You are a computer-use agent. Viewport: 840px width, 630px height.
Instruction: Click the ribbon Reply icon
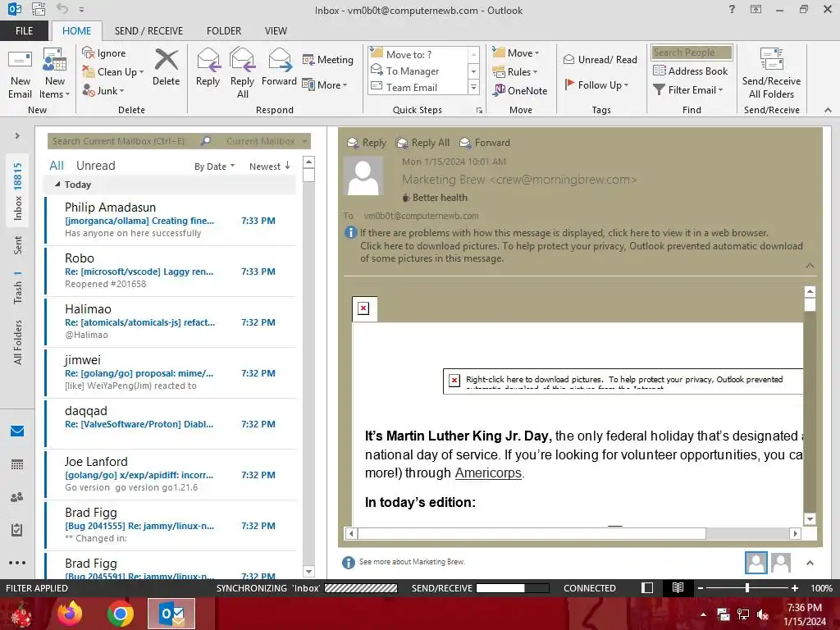coord(208,68)
